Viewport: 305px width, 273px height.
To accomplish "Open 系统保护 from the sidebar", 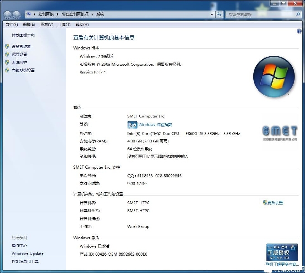I will point(20,62).
